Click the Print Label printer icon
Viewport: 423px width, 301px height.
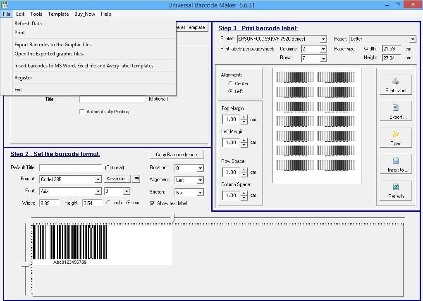(x=395, y=81)
